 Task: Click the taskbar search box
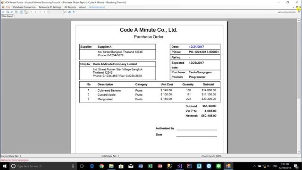[43, 166]
